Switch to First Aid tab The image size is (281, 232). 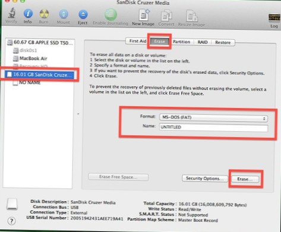pos(138,41)
